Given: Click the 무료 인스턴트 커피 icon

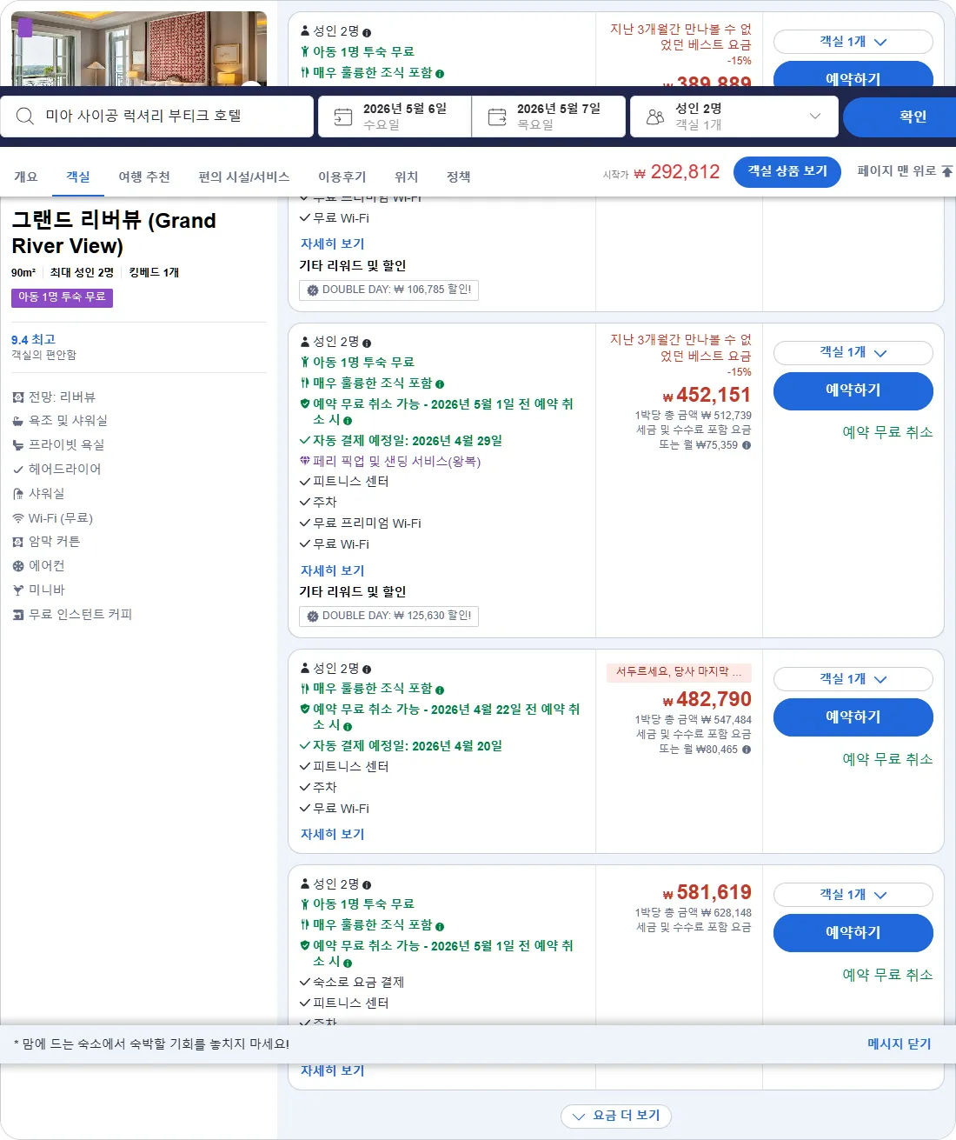Looking at the screenshot, I should 18,615.
